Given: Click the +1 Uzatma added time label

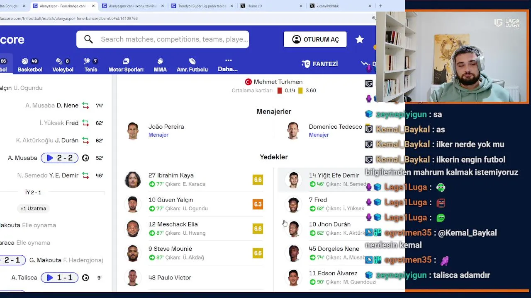Looking at the screenshot, I should (x=33, y=209).
